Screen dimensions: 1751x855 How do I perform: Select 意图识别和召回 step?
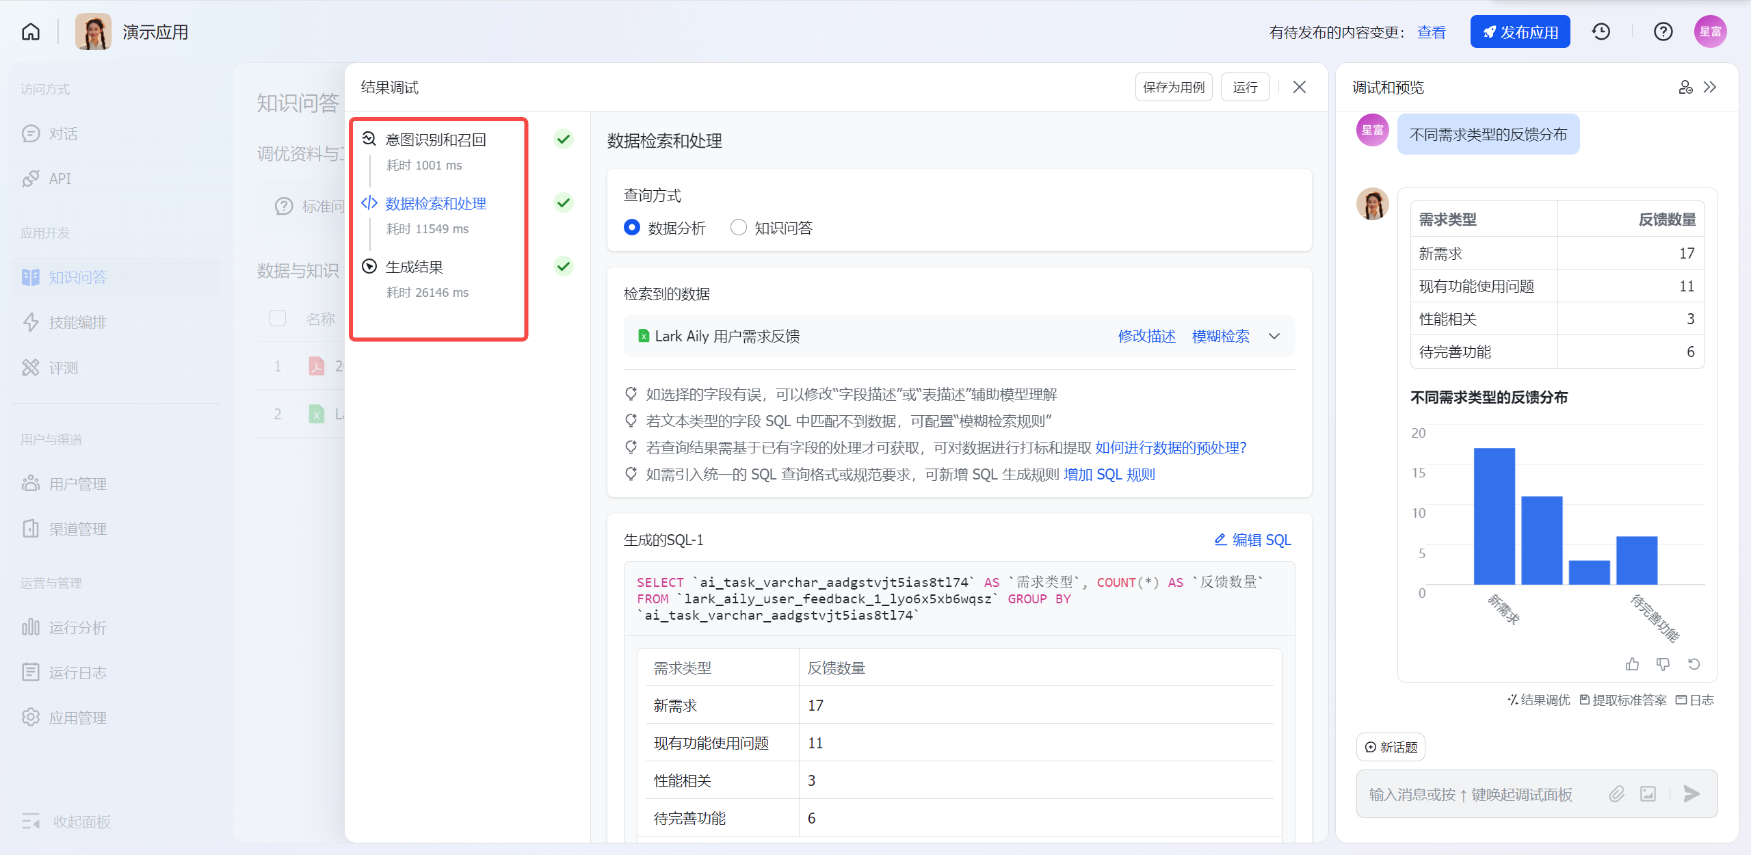436,140
